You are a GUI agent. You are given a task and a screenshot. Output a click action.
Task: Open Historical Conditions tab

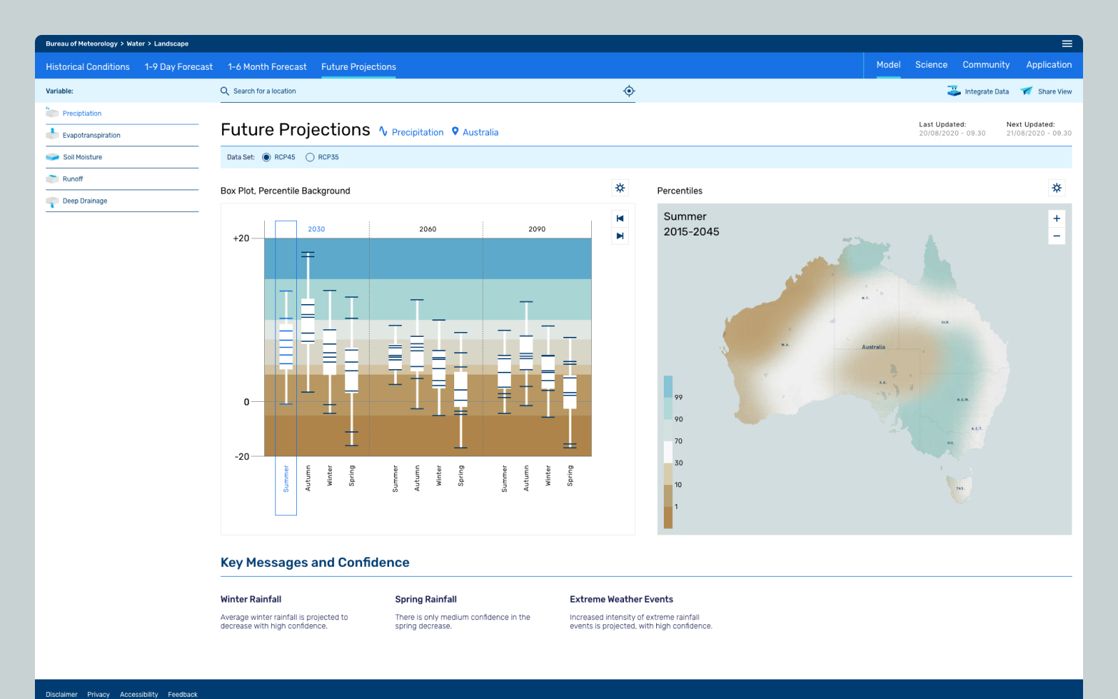click(87, 66)
